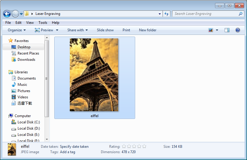Click the Music note icon
247x160 pixels.
[14, 85]
